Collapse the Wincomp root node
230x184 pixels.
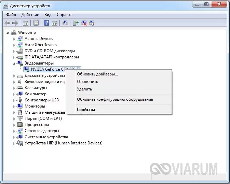point(8,33)
